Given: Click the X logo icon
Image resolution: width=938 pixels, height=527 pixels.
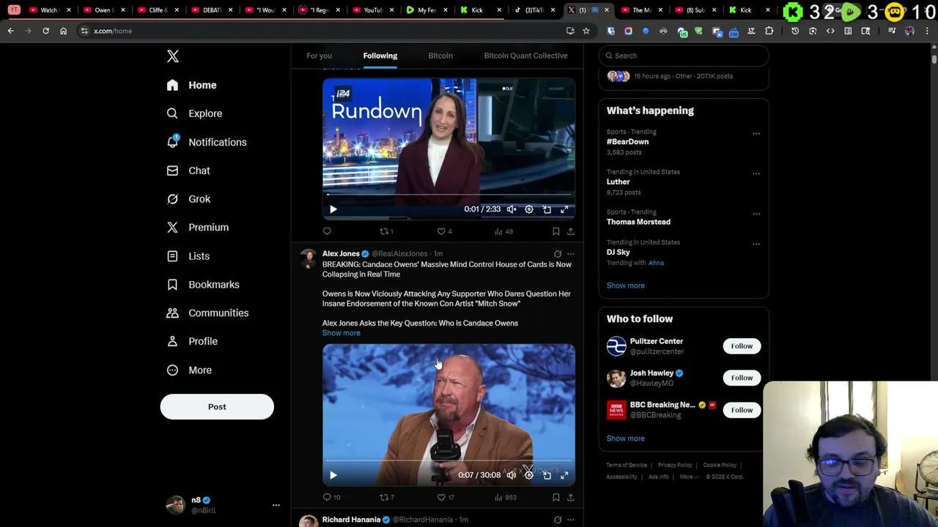Looking at the screenshot, I should (173, 56).
